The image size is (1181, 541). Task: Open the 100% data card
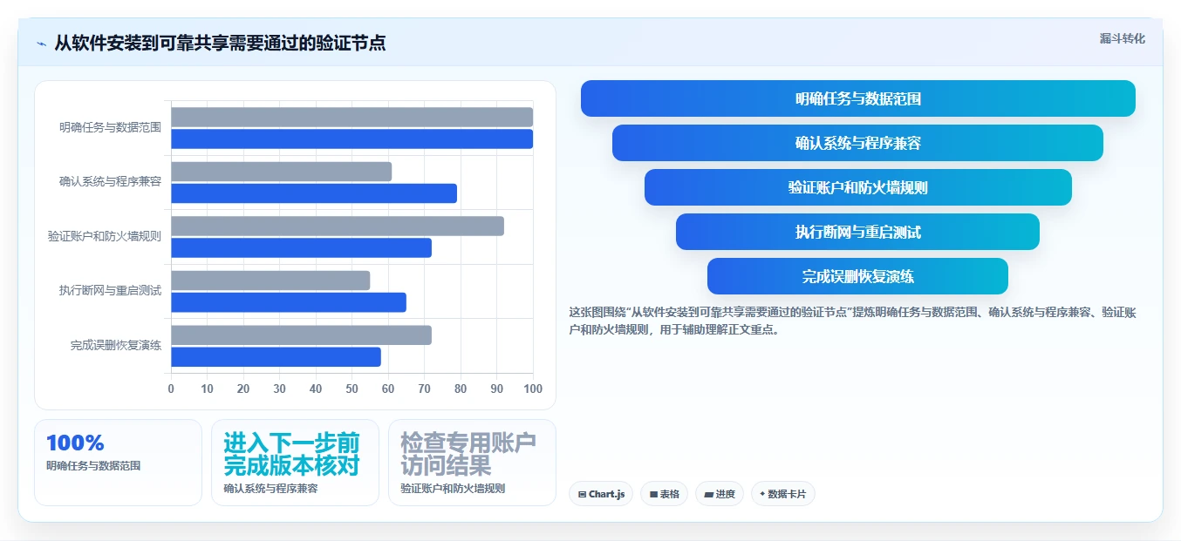point(118,463)
